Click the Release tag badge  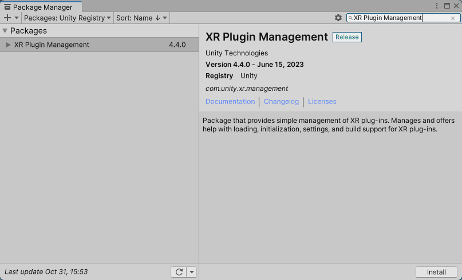pyautogui.click(x=347, y=37)
